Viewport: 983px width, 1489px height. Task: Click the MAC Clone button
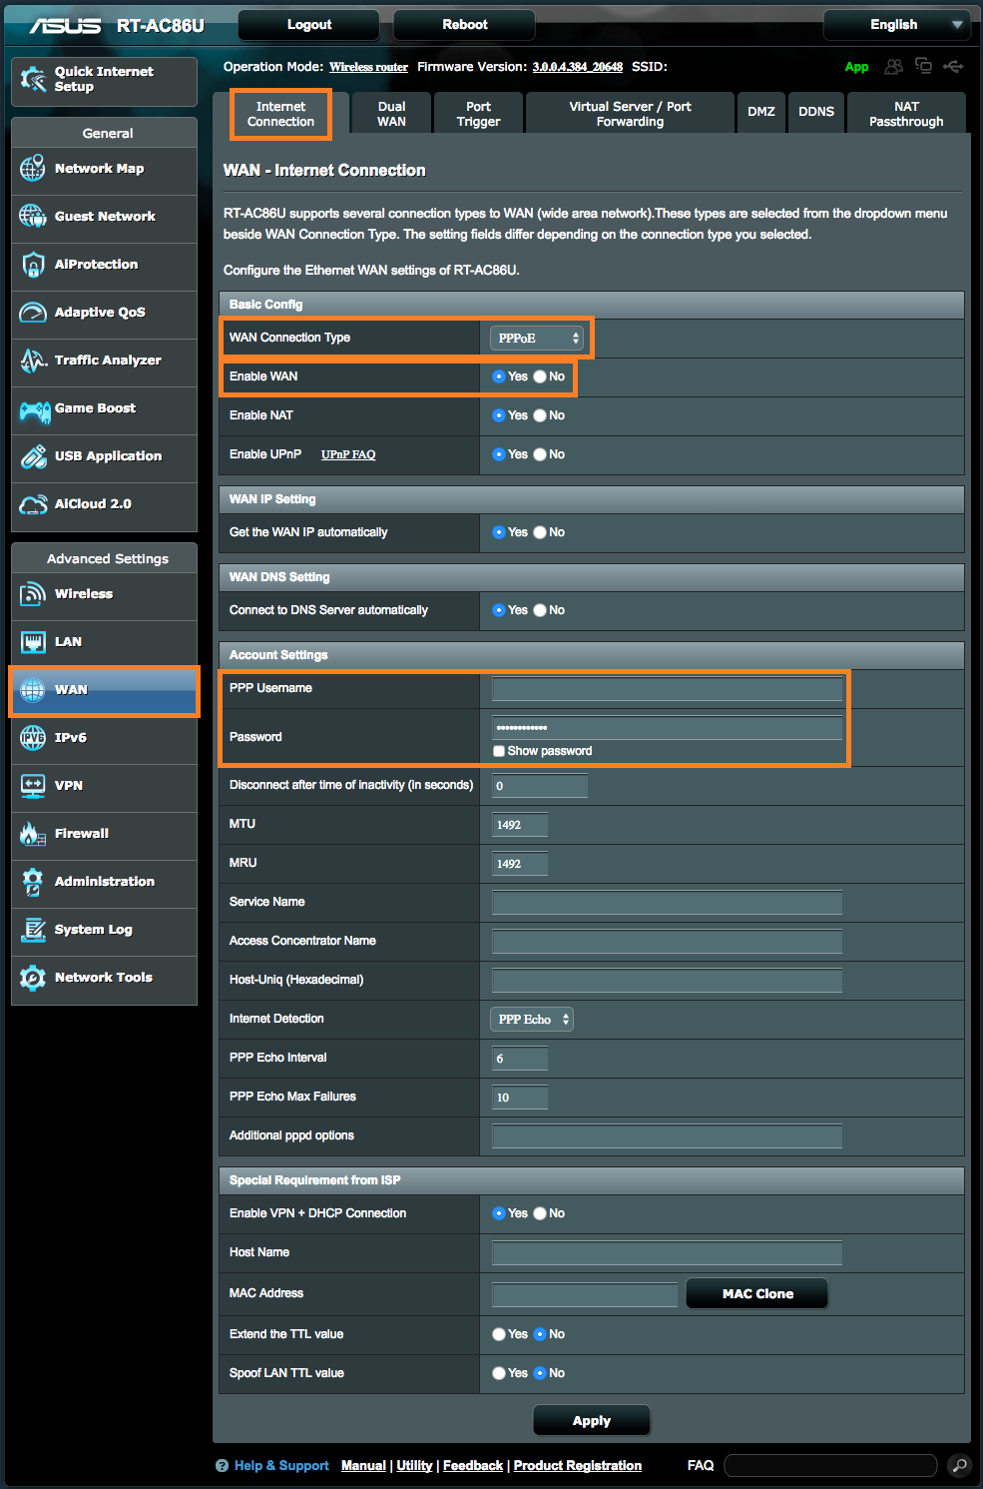[x=755, y=1292]
